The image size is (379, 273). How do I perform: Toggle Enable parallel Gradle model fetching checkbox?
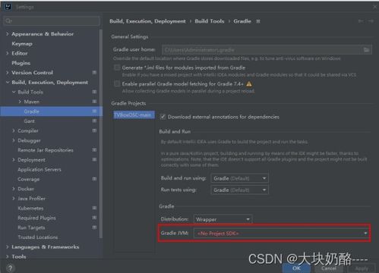coord(117,84)
